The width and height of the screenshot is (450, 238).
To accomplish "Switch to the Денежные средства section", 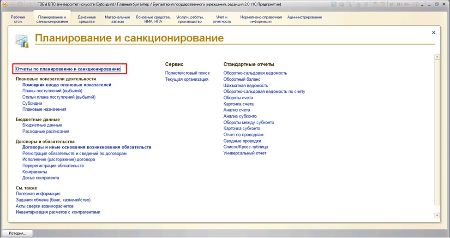I will tap(87, 19).
